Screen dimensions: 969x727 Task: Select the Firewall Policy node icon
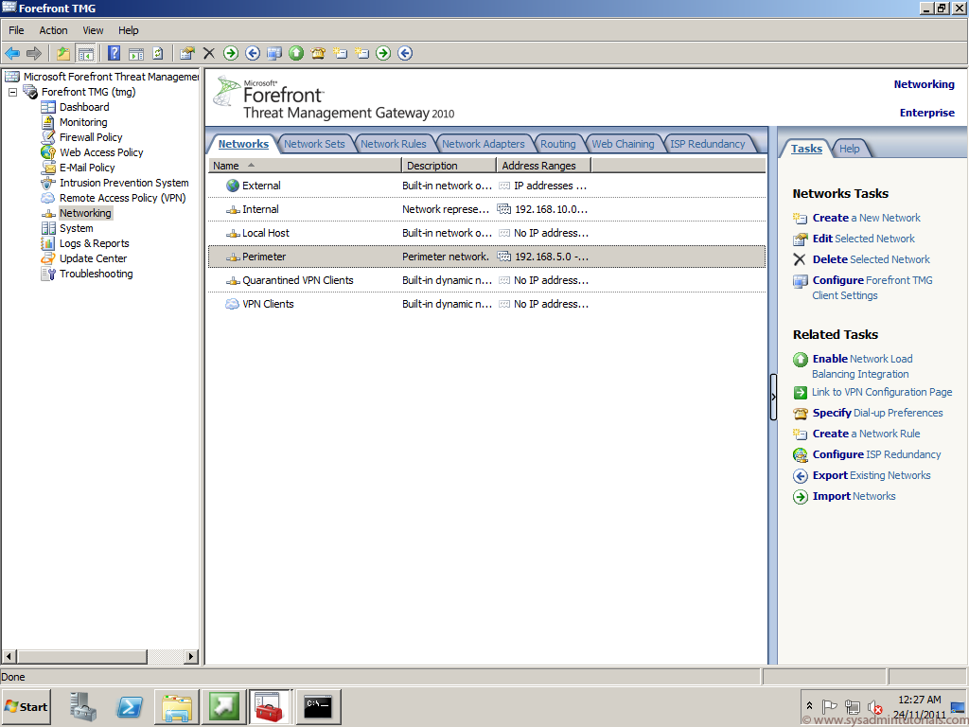pos(48,137)
